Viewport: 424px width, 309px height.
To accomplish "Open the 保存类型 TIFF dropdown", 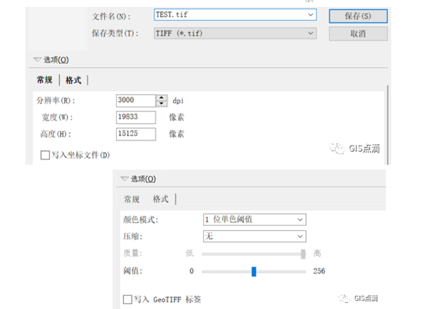I will [310, 34].
